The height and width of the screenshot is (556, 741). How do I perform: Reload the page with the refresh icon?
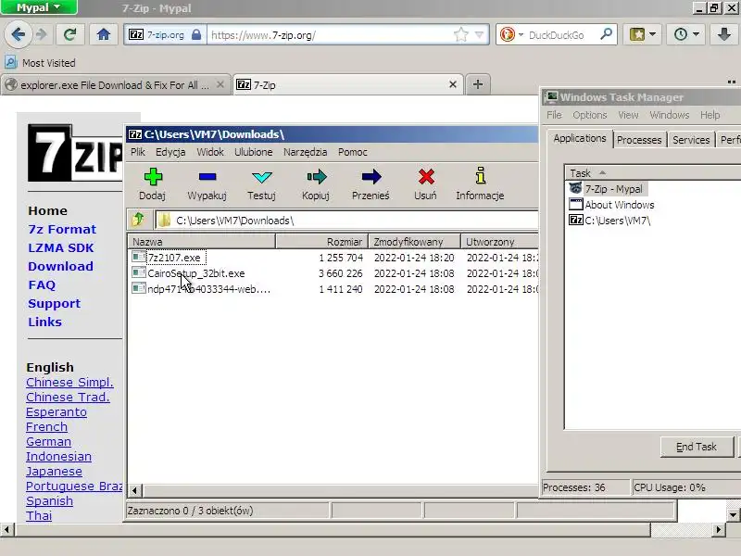[x=69, y=34]
